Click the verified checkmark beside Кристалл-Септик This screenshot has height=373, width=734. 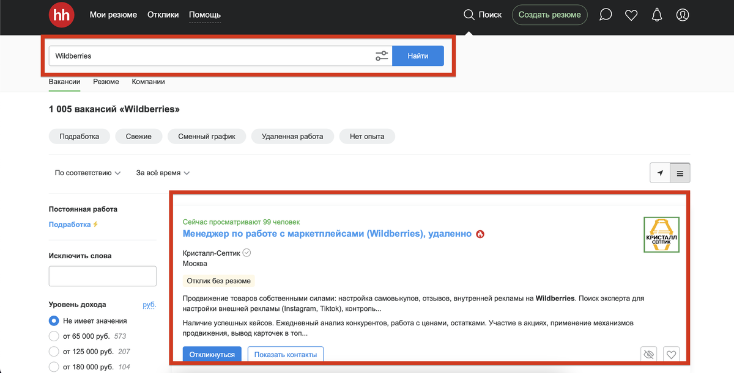(x=247, y=253)
